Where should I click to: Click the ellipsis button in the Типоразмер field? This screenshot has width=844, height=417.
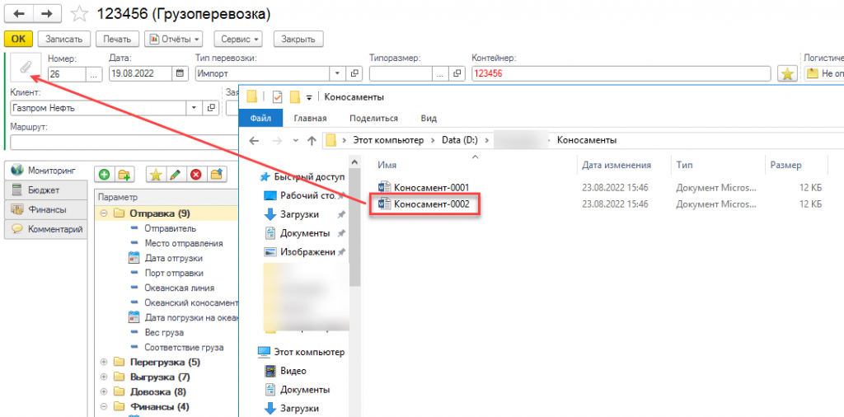pyautogui.click(x=441, y=73)
